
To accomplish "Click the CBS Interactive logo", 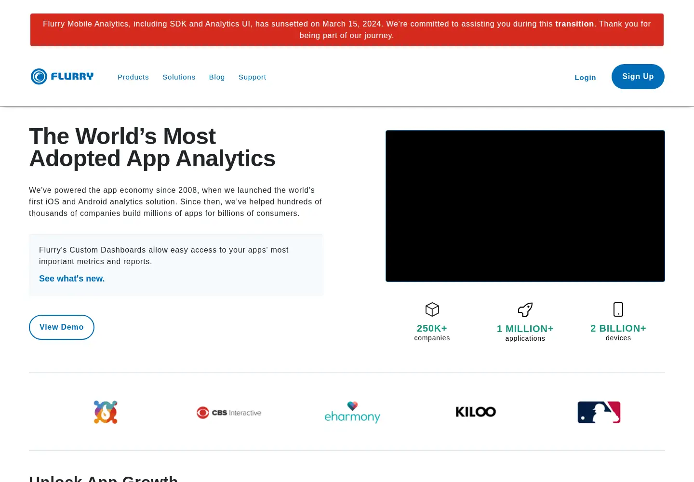I will (x=229, y=413).
